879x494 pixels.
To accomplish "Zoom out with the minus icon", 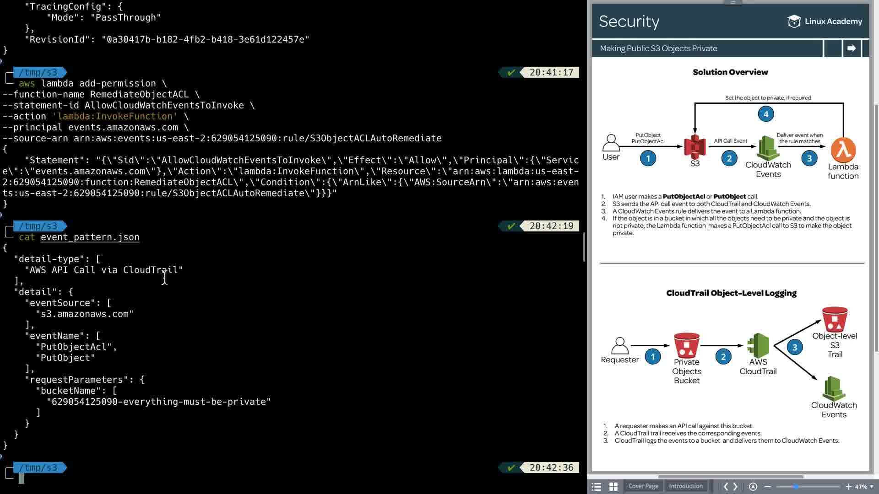I will tap(768, 487).
